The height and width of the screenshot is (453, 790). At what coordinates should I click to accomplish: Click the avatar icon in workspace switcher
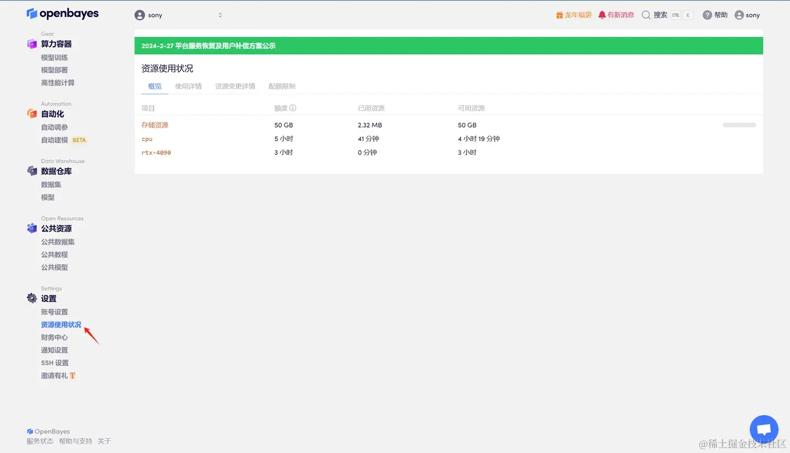coord(140,15)
